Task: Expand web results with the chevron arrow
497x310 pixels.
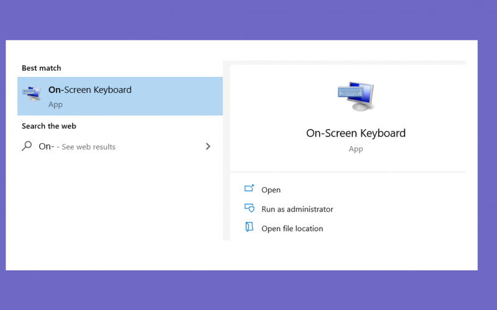Action: (208, 146)
